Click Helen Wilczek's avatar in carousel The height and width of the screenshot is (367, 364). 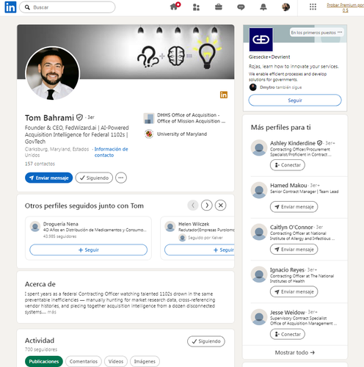click(x=170, y=226)
